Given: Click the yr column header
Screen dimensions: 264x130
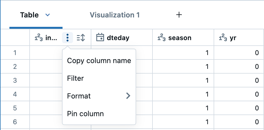Looking at the screenshot, I should [x=233, y=38].
